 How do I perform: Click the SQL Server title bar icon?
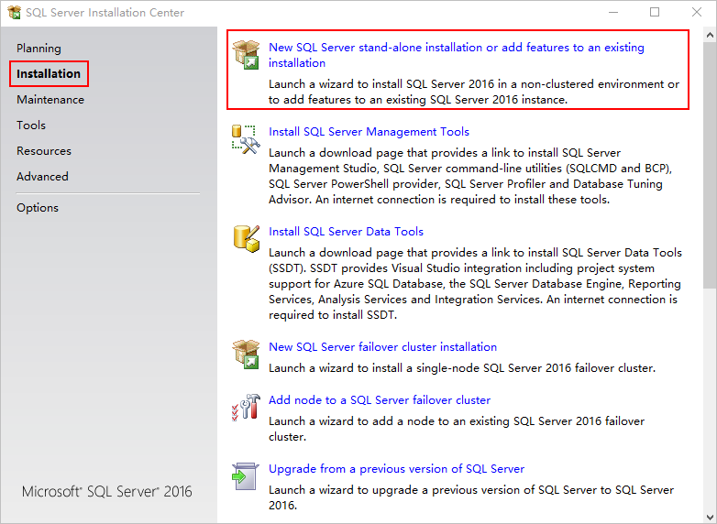point(14,12)
